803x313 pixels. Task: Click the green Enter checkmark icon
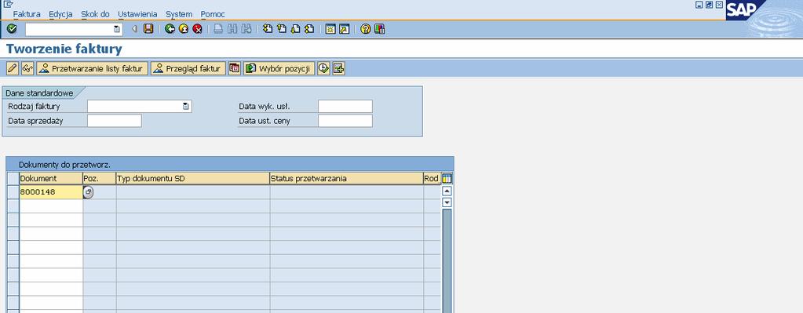pos(12,29)
